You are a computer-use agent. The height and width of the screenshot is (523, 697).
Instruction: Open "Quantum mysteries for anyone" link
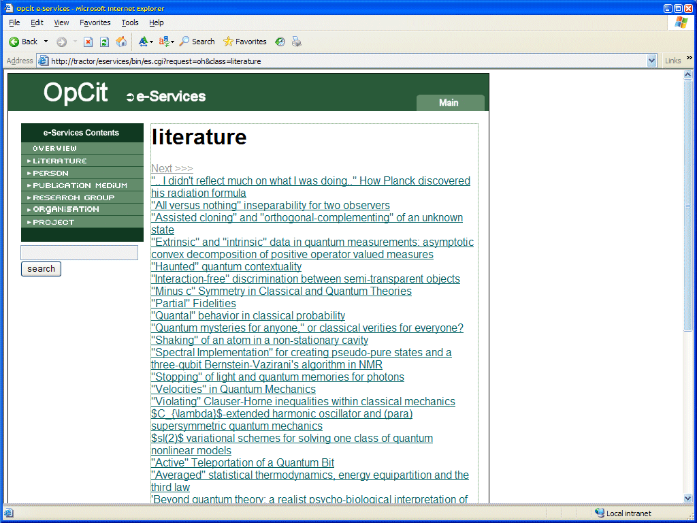307,328
